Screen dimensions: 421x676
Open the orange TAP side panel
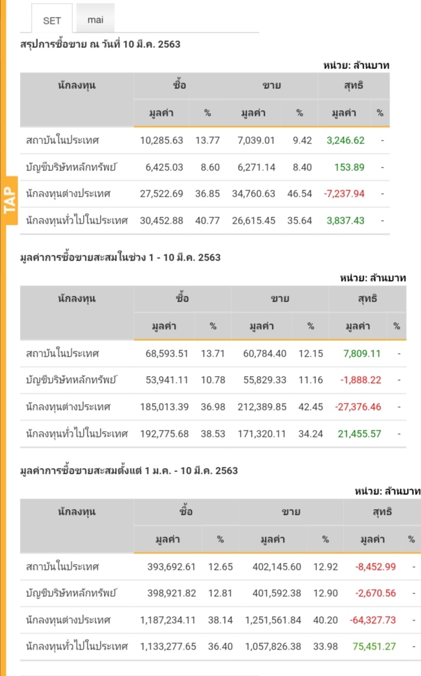(9, 200)
